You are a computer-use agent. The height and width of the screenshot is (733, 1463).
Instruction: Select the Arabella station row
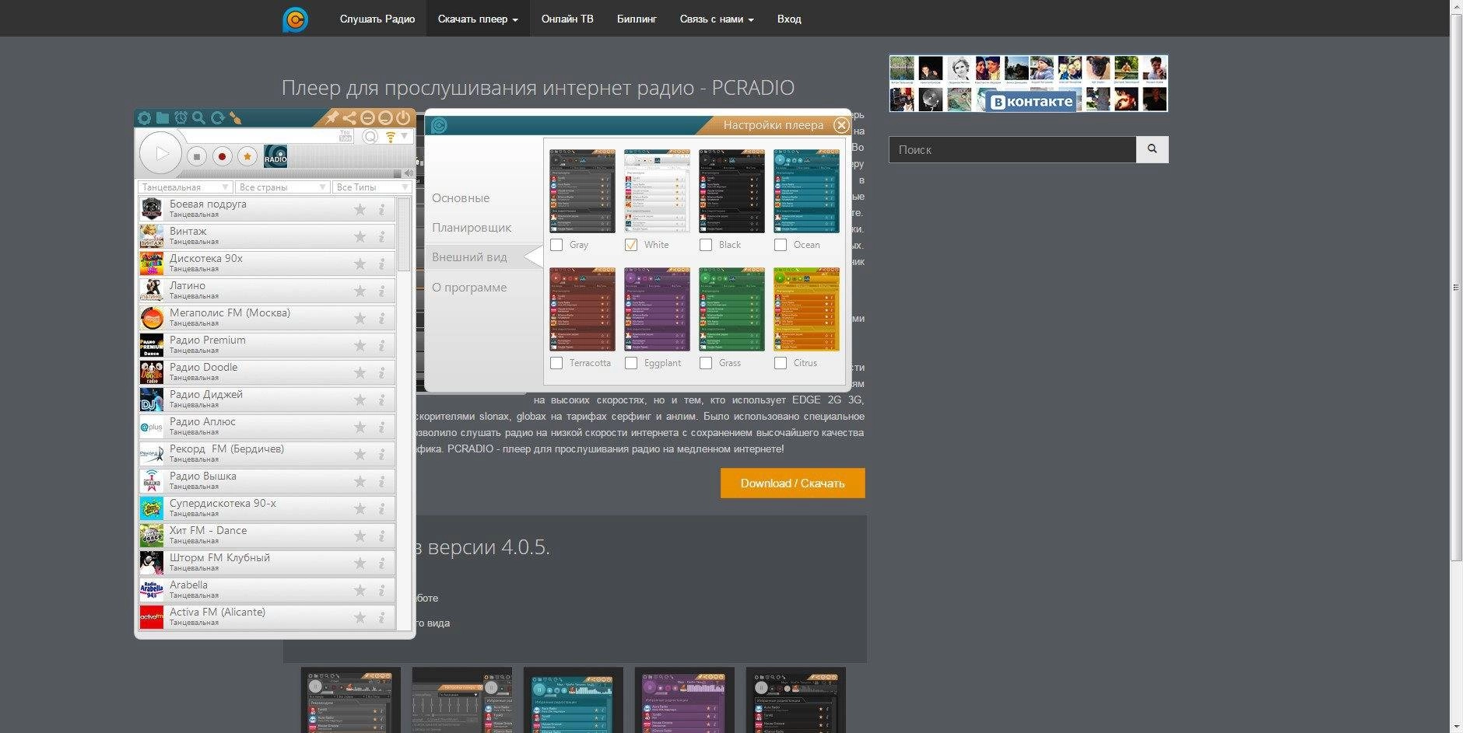click(x=267, y=589)
